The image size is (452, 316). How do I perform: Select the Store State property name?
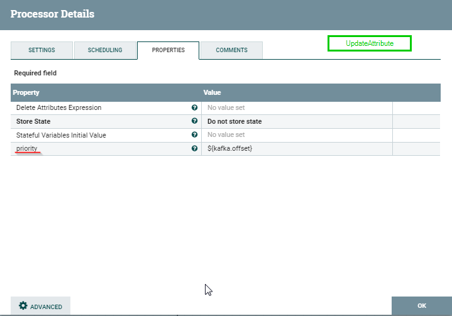click(x=33, y=121)
